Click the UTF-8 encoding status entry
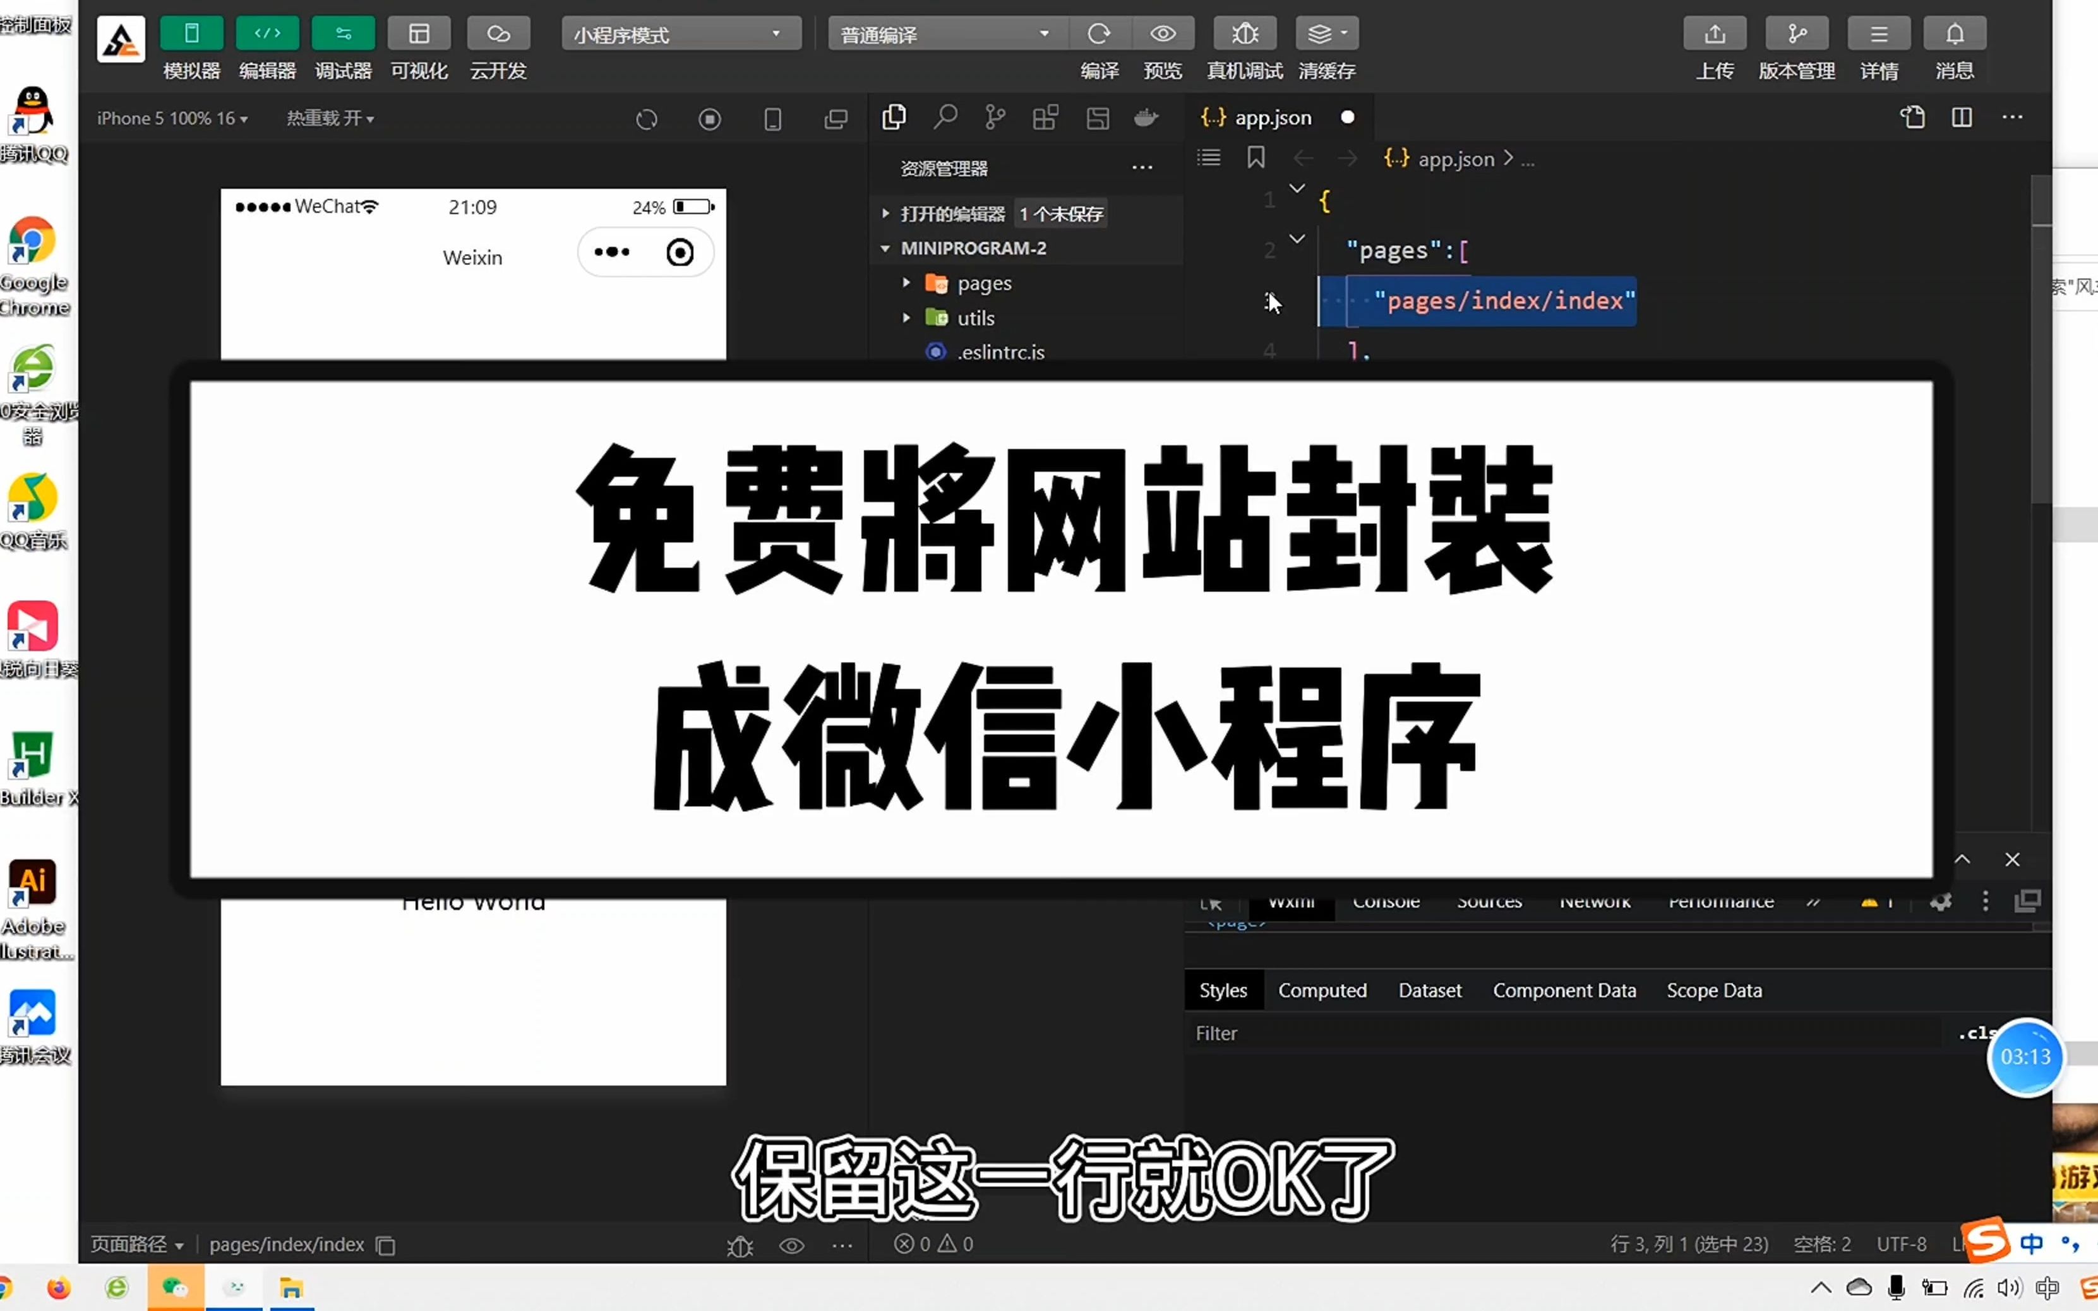2098x1311 pixels. point(1901,1244)
